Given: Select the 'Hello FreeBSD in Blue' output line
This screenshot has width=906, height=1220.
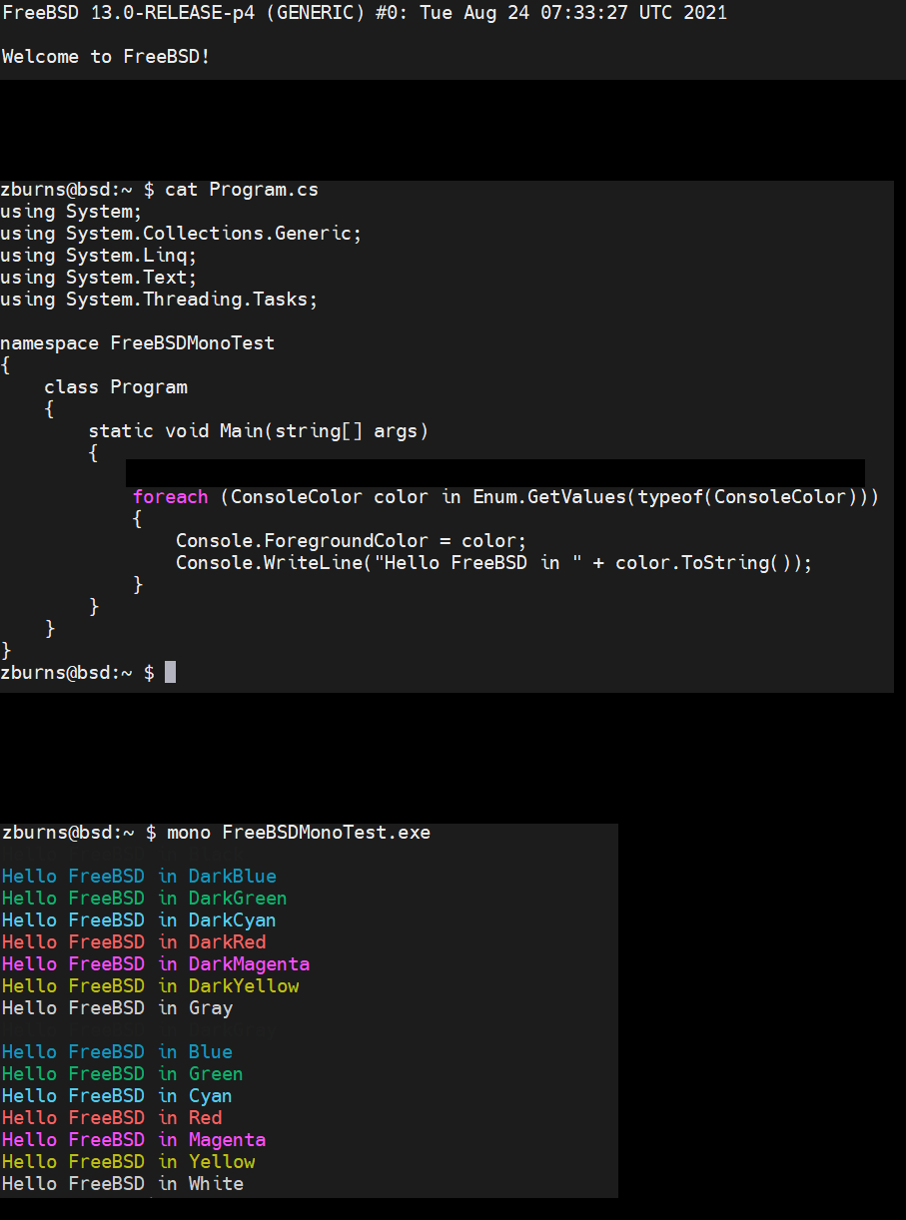Looking at the screenshot, I should click(118, 1052).
